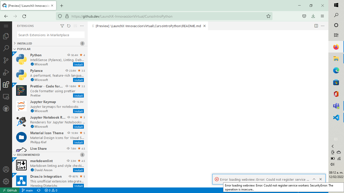Click the main branch in status bar
344x193 pixels.
point(27,190)
